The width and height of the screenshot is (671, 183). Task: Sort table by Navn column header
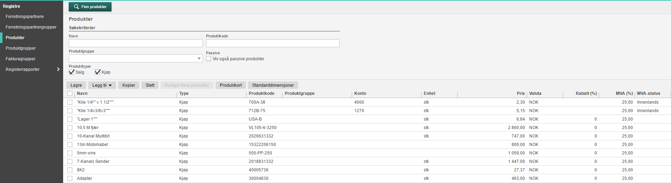[x=82, y=93]
